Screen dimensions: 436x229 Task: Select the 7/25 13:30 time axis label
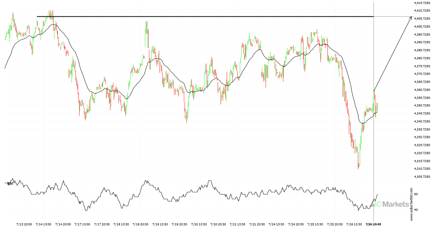[315, 224]
